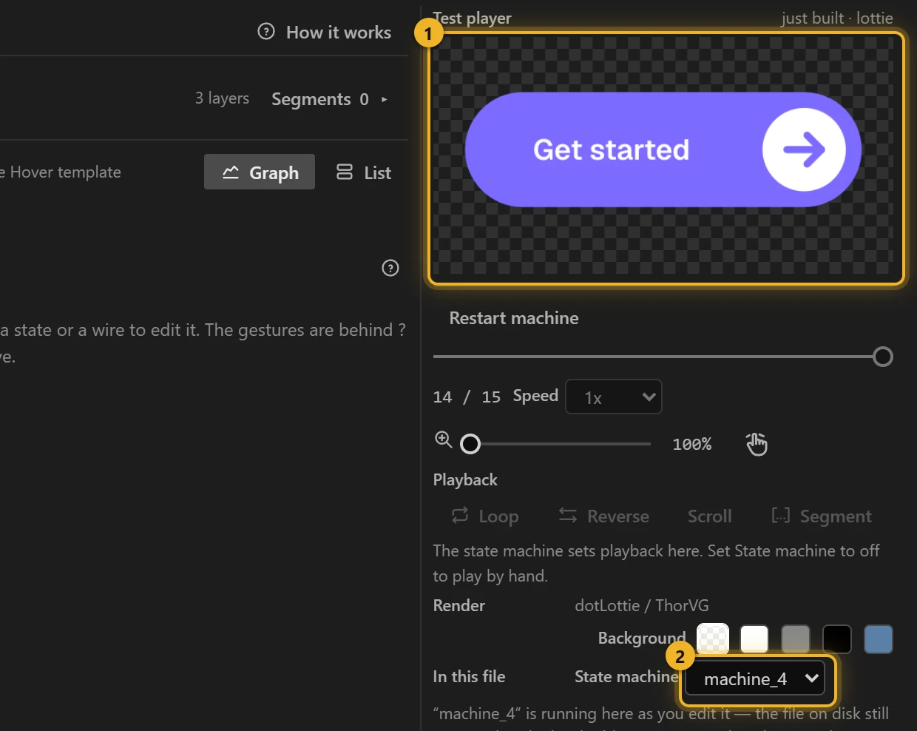
Task: Click the "100%" zoom value
Action: 691,444
